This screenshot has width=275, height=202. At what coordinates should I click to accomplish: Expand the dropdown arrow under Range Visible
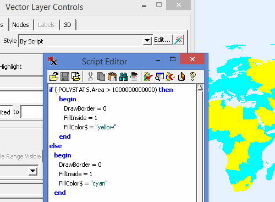coord(33,171)
